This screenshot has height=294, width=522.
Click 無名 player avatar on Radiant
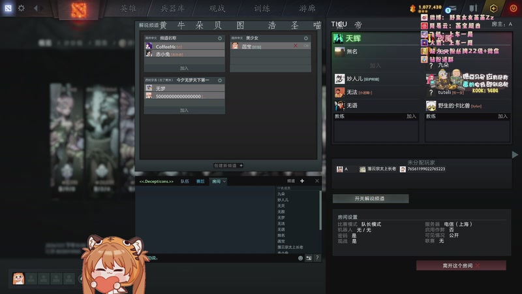[x=339, y=52]
